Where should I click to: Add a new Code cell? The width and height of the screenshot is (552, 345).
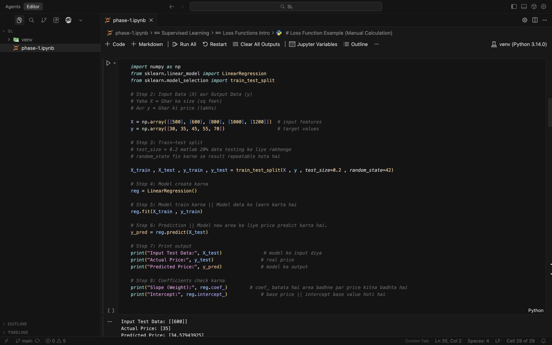coord(115,44)
